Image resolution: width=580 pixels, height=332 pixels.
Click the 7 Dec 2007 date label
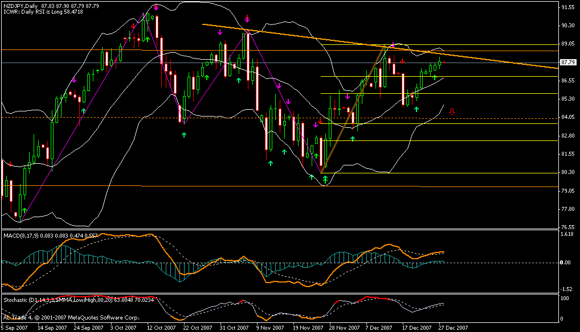[x=379, y=327]
